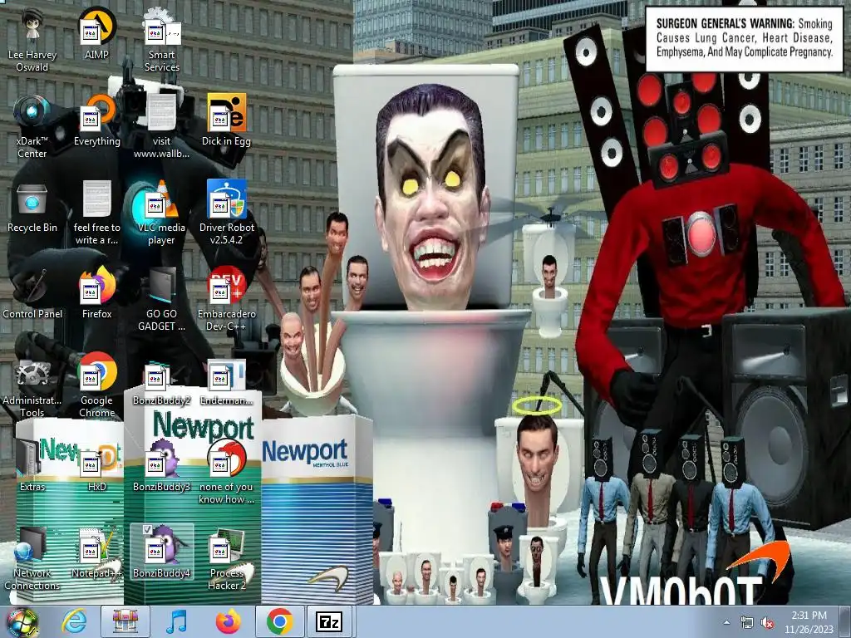Toggle the BonziBuddy4 icon selection checkbox
This screenshot has height=638, width=851.
coord(147,529)
